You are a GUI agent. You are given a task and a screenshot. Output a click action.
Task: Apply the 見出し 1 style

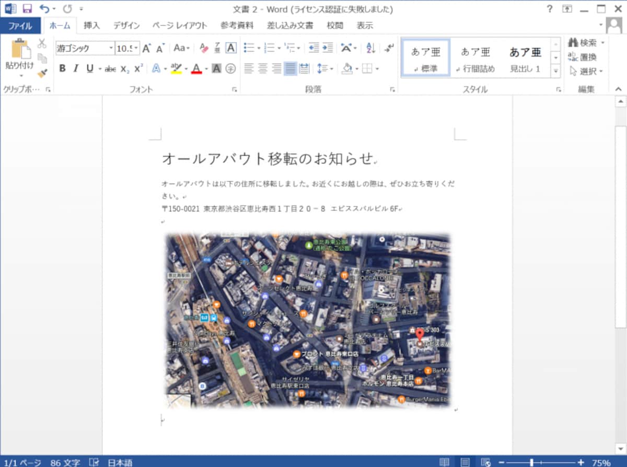tap(525, 58)
